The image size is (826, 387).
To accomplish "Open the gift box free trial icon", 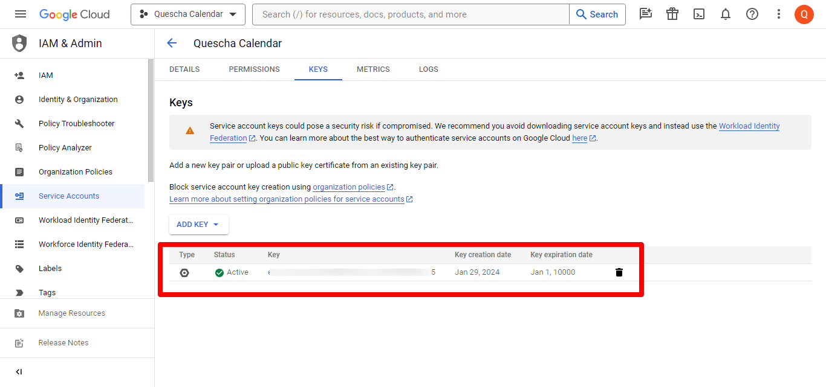I will [x=672, y=14].
